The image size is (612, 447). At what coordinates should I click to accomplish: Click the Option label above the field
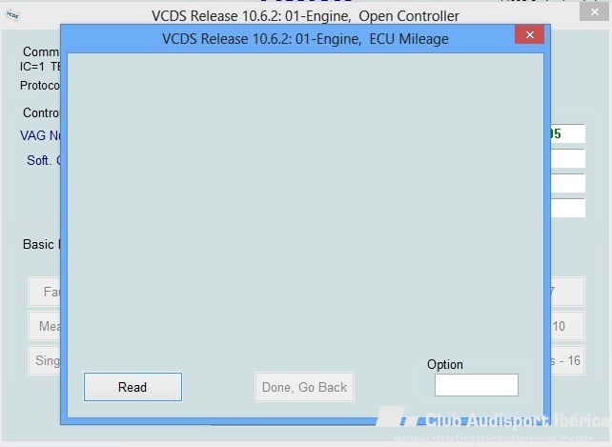pyautogui.click(x=445, y=364)
